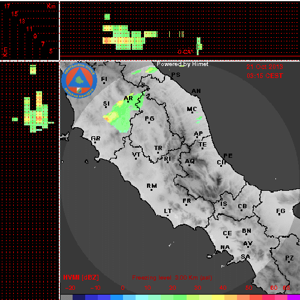
Task: Click the PE city label
Action: click(228, 156)
